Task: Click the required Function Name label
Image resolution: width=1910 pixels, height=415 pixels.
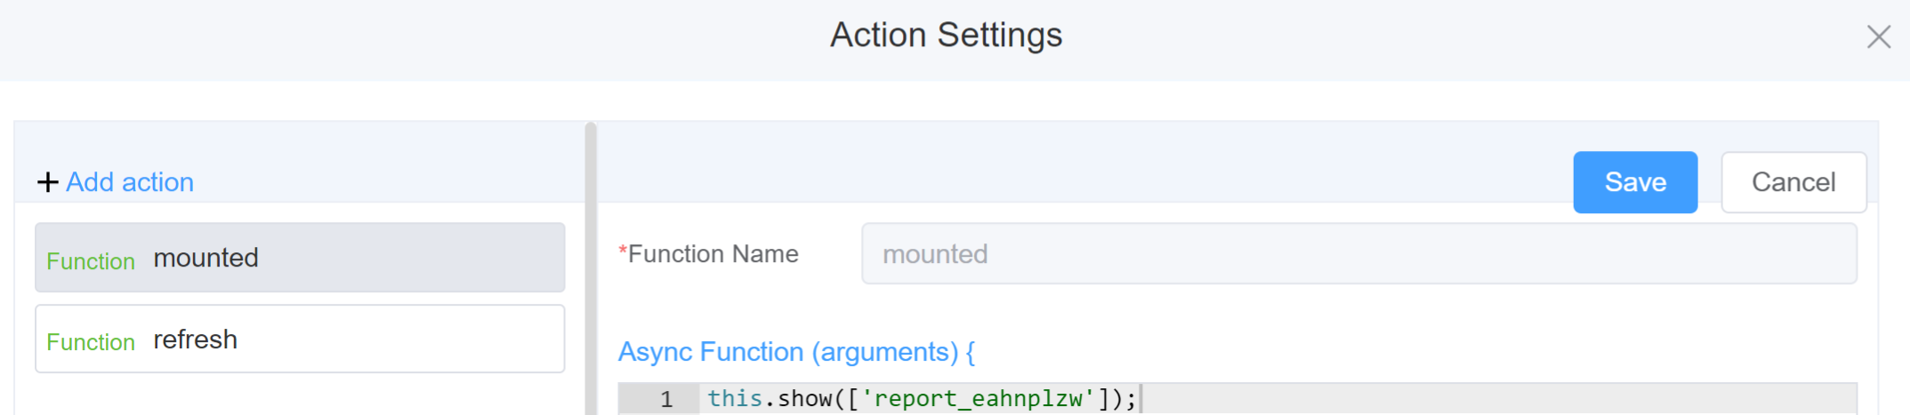Action: 713,254
